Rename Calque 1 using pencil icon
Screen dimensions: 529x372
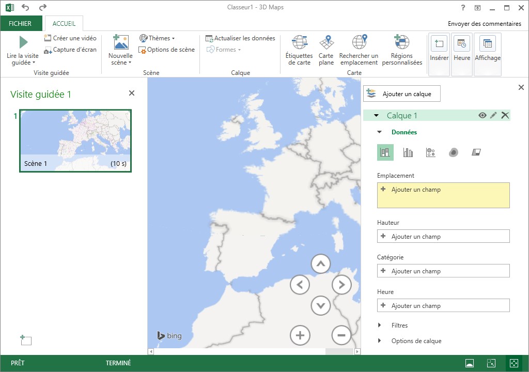[493, 115]
